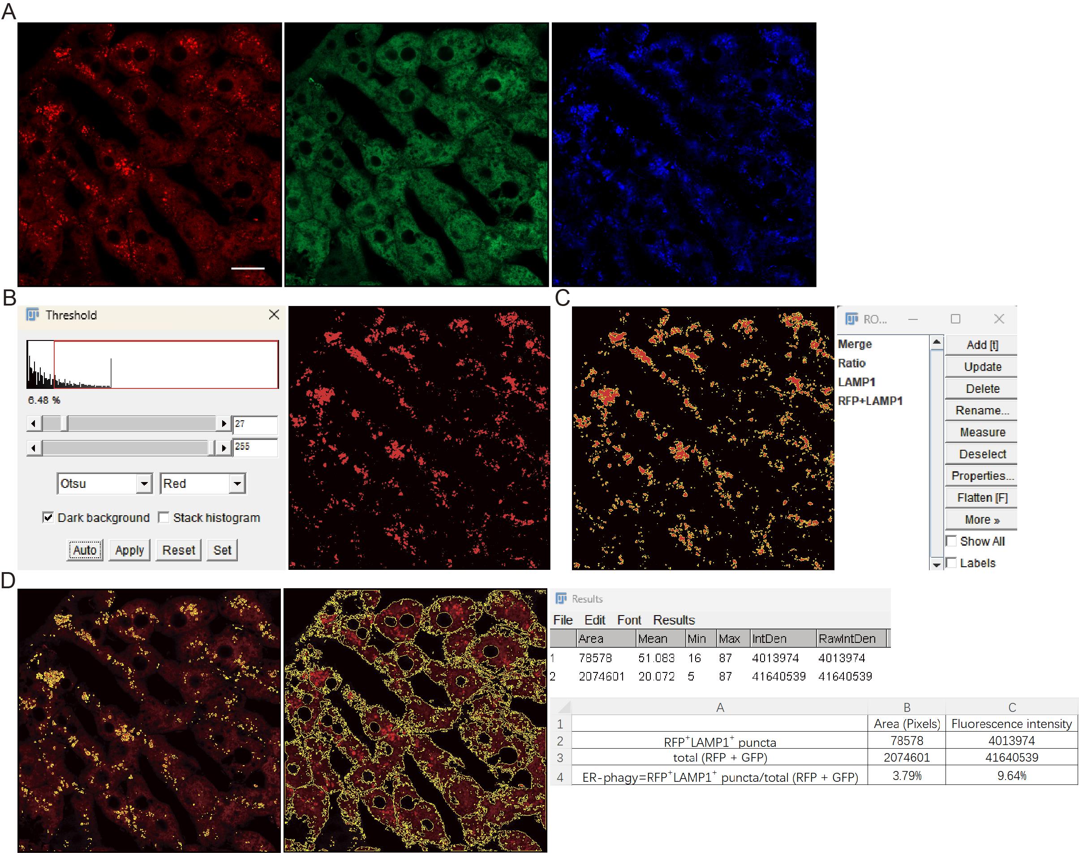The height and width of the screenshot is (853, 1079).
Task: Toggle the Dark background checkbox
Action: coord(48,517)
